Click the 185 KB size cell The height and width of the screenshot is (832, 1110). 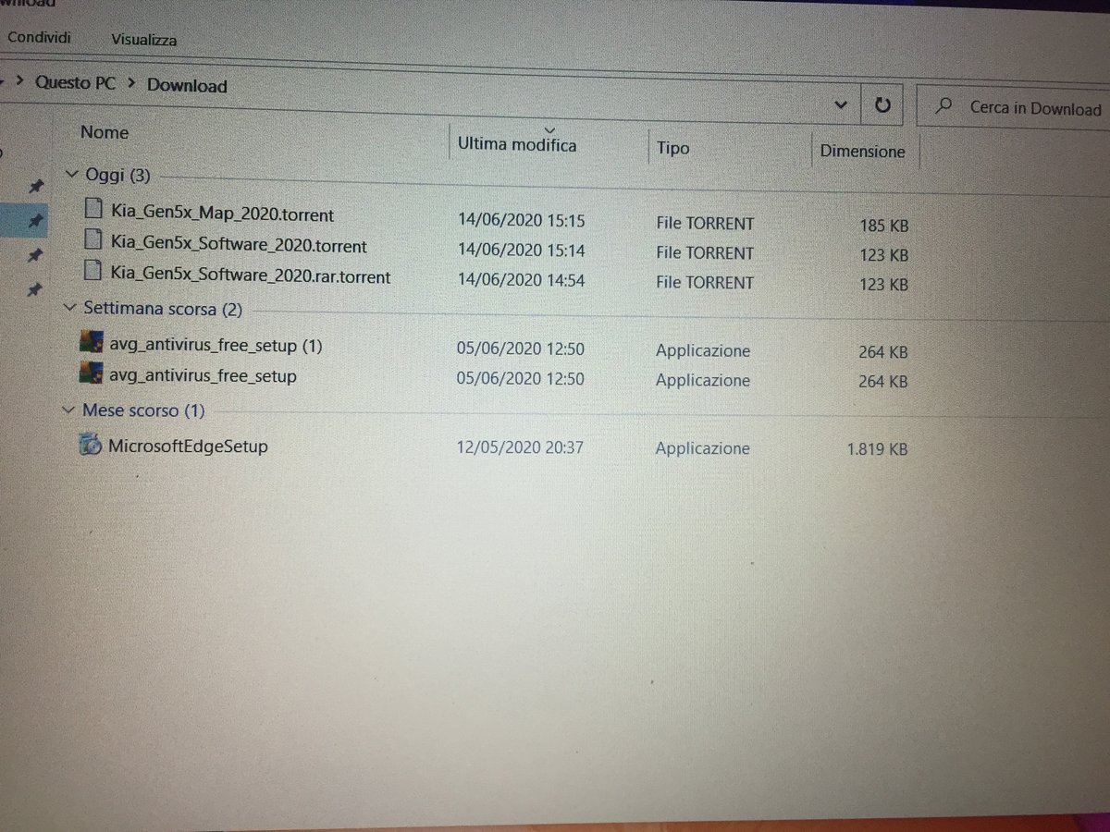tap(883, 226)
